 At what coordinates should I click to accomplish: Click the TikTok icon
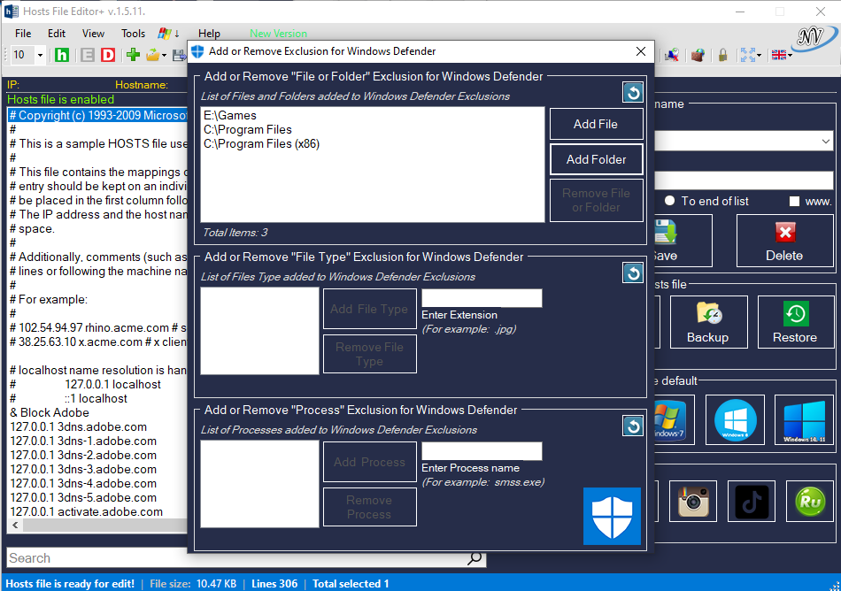752,501
